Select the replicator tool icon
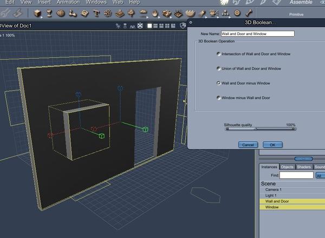325x238 pixels. pyautogui.click(x=167, y=13)
